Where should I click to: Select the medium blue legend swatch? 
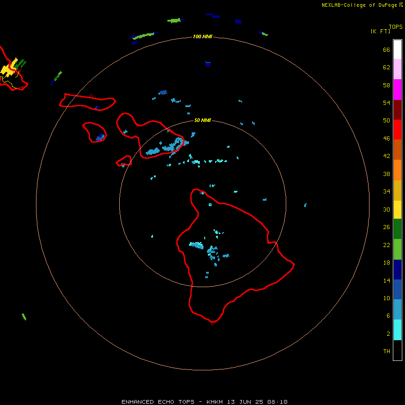[x=397, y=289]
